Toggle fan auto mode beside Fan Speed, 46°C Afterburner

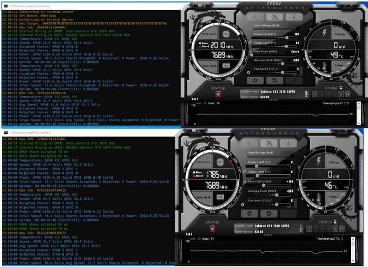click(243, 204)
